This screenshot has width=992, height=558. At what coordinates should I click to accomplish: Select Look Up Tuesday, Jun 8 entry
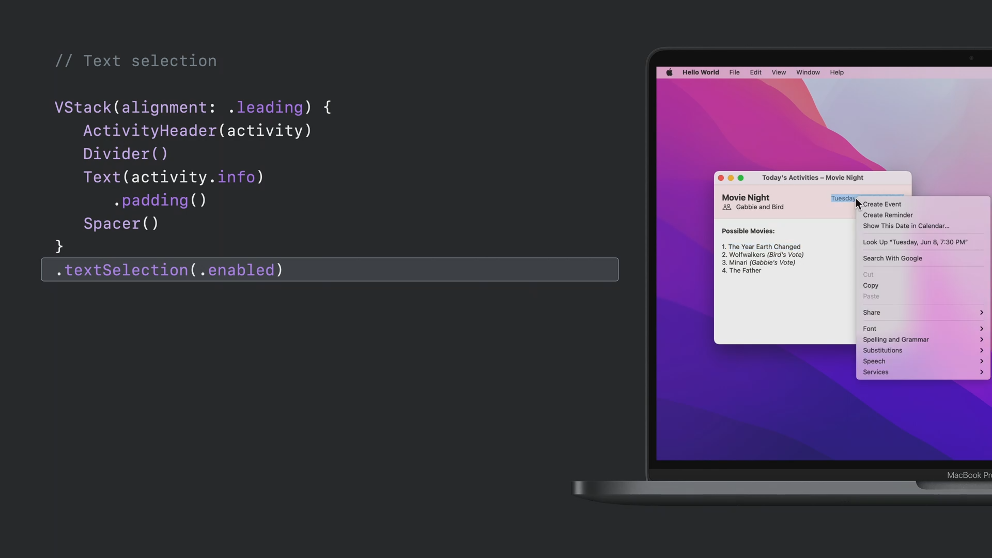tap(915, 242)
